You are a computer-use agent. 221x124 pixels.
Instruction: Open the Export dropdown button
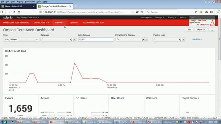[x=201, y=30]
